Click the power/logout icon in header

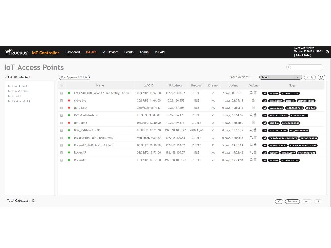tap(327, 52)
